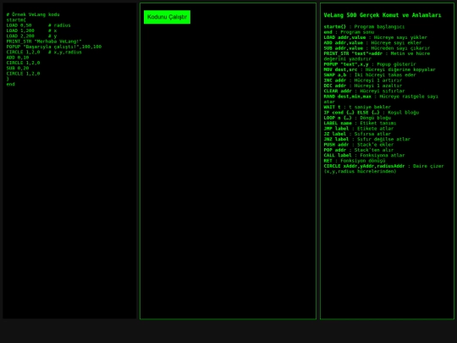Click the 'LOAD 1,200 # x' line
Viewport: 457px width, 343px height.
tap(32, 30)
